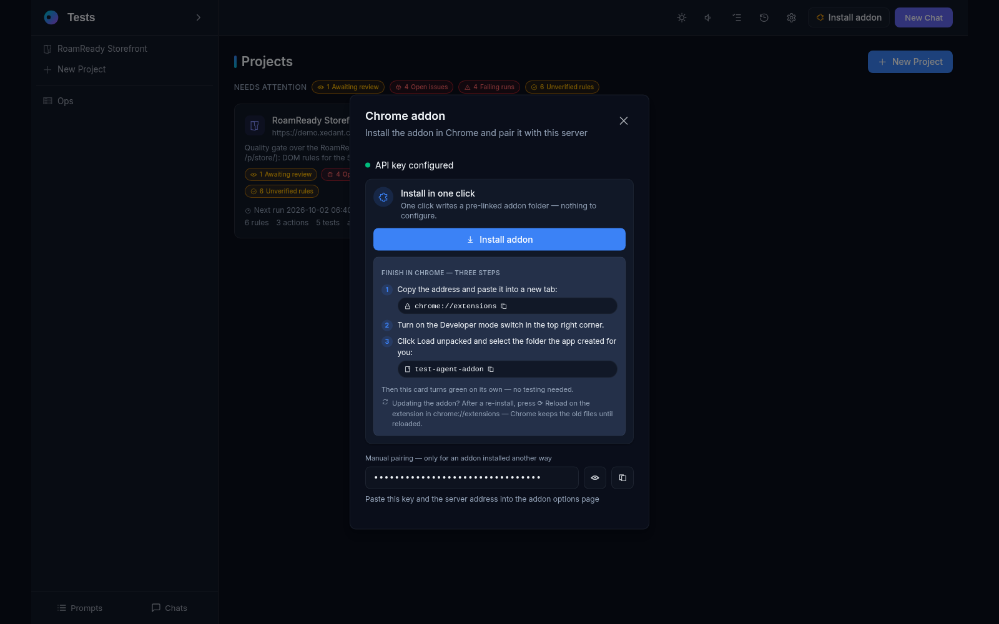Viewport: 999px width, 624px height.
Task: Switch to the Prompts tab
Action: pyautogui.click(x=80, y=608)
